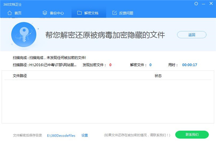Click the backup center layers icon
The image size is (216, 142).
click(45, 13)
